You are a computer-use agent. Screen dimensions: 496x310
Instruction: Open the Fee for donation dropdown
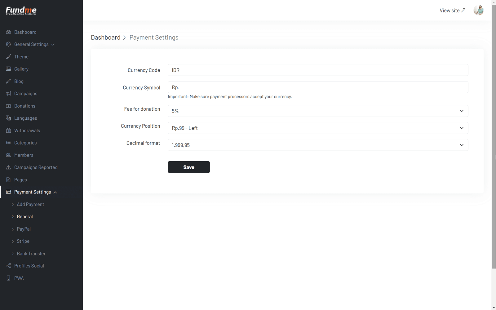[318, 111]
